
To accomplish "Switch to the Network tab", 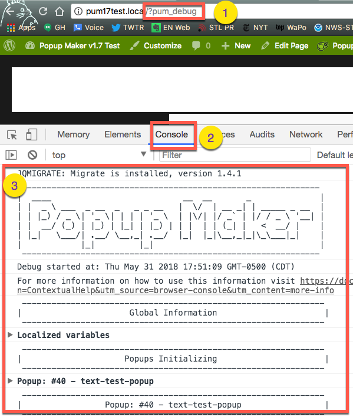I will 306,134.
